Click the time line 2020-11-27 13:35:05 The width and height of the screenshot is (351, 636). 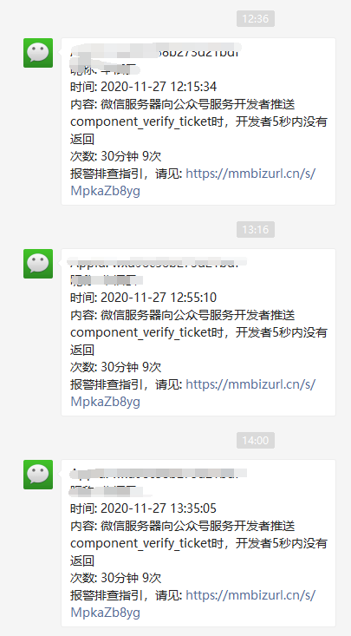pos(144,508)
